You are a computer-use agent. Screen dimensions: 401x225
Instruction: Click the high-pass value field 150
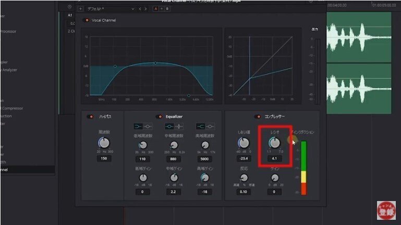(x=104, y=159)
